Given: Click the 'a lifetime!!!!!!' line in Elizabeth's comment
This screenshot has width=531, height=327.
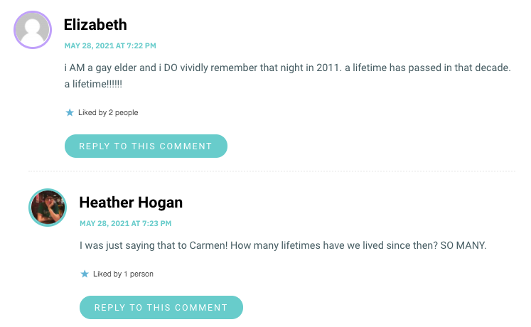Looking at the screenshot, I should [93, 84].
